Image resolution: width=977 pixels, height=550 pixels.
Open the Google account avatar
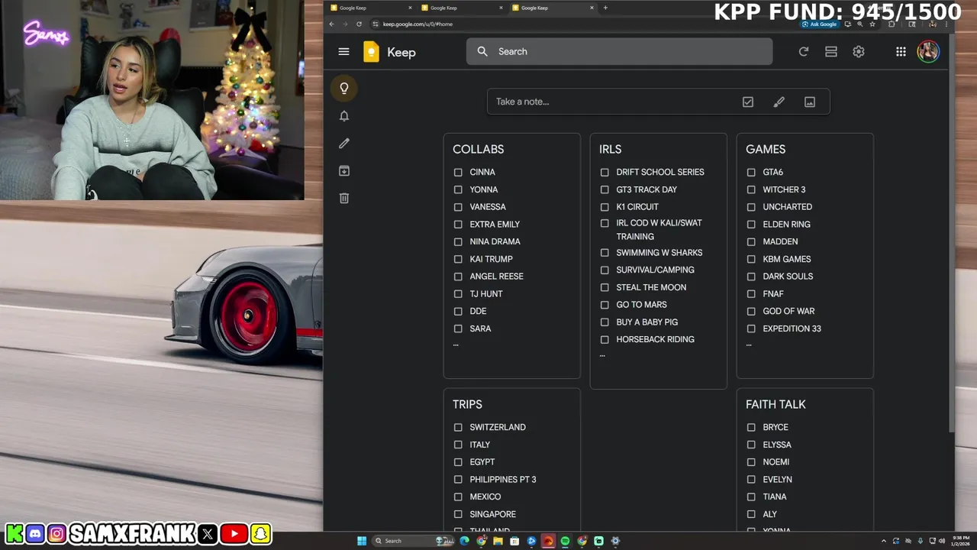pos(928,51)
